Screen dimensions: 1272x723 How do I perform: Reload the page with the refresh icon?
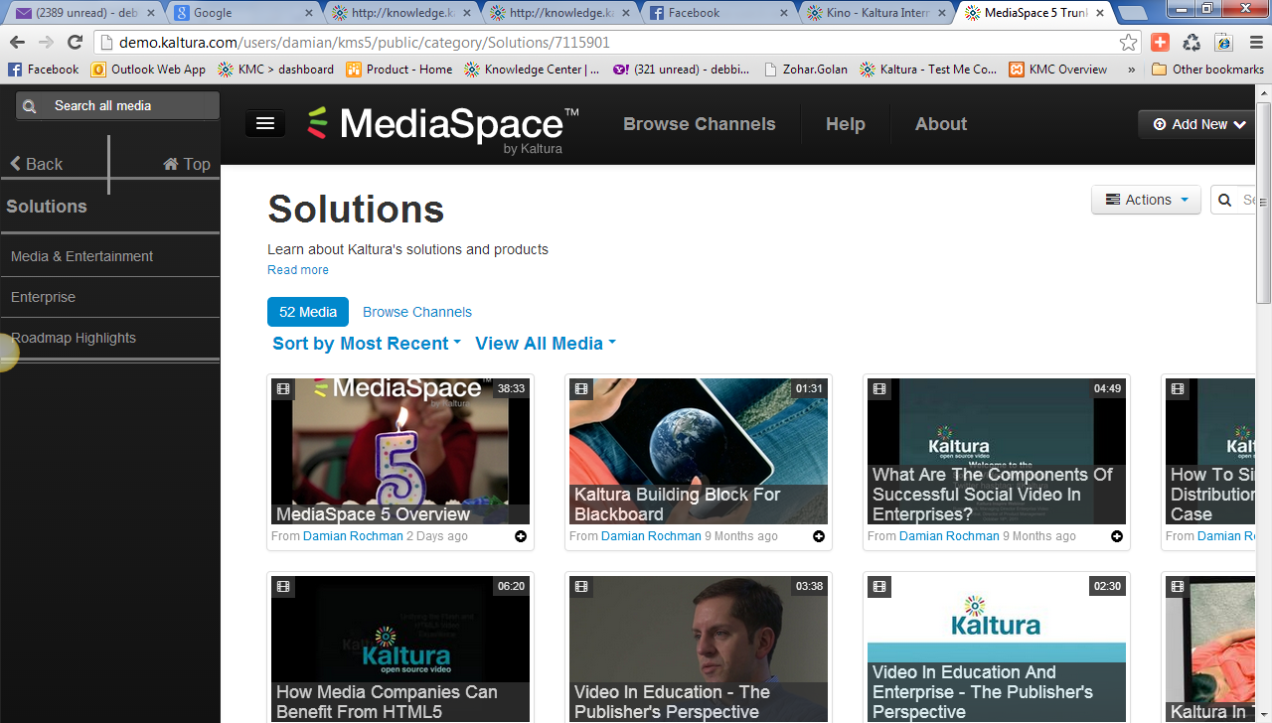pos(75,43)
